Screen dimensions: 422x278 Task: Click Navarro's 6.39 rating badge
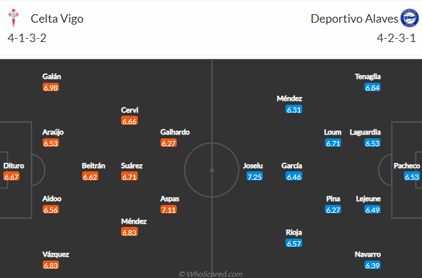pos(372,265)
